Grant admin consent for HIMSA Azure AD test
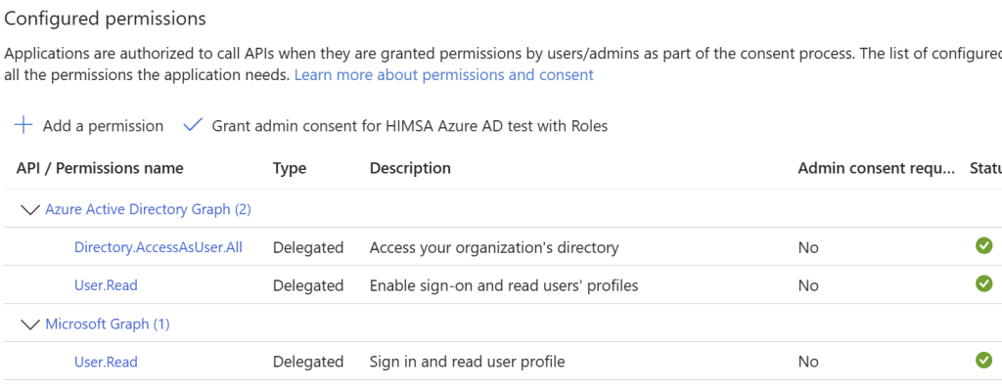Image resolution: width=1002 pixels, height=387 pixels. point(410,126)
